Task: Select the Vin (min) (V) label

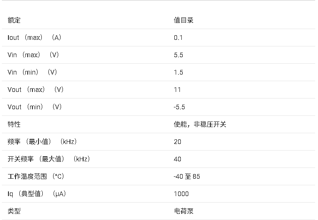Action: pos(32,72)
